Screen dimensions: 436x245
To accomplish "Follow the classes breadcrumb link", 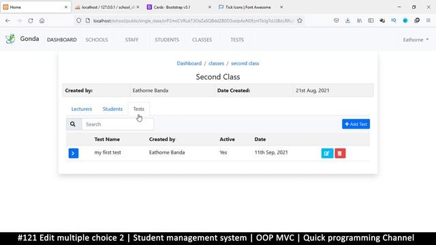I will click(x=216, y=63).
